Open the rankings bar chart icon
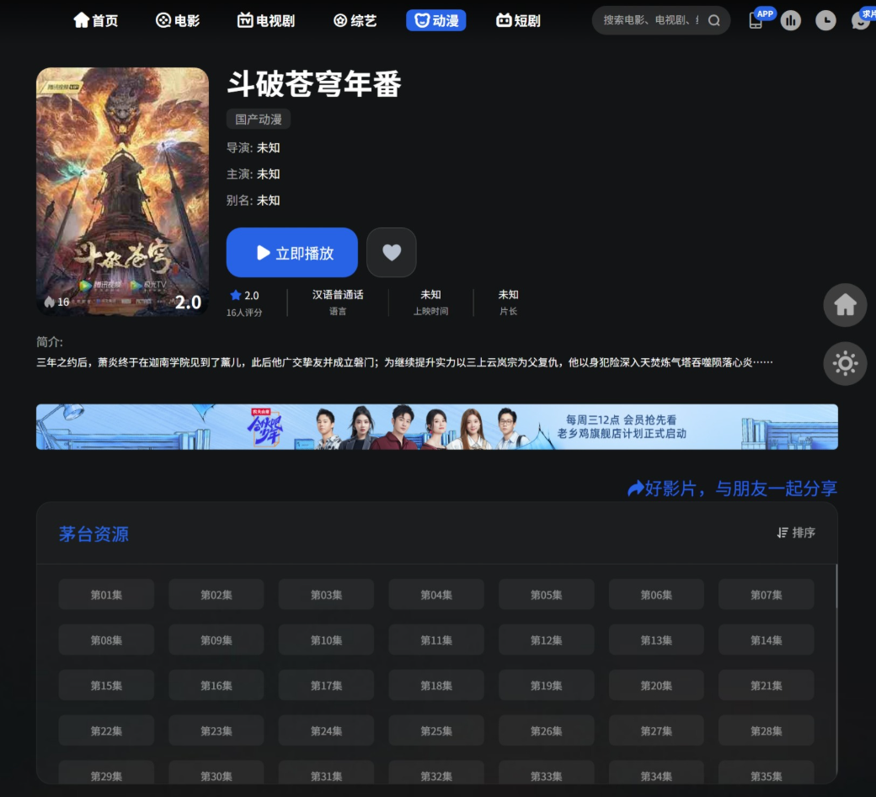 (x=790, y=21)
